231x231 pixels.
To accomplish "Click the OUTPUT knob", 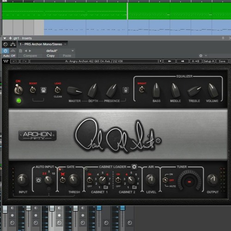I will tap(213, 179).
